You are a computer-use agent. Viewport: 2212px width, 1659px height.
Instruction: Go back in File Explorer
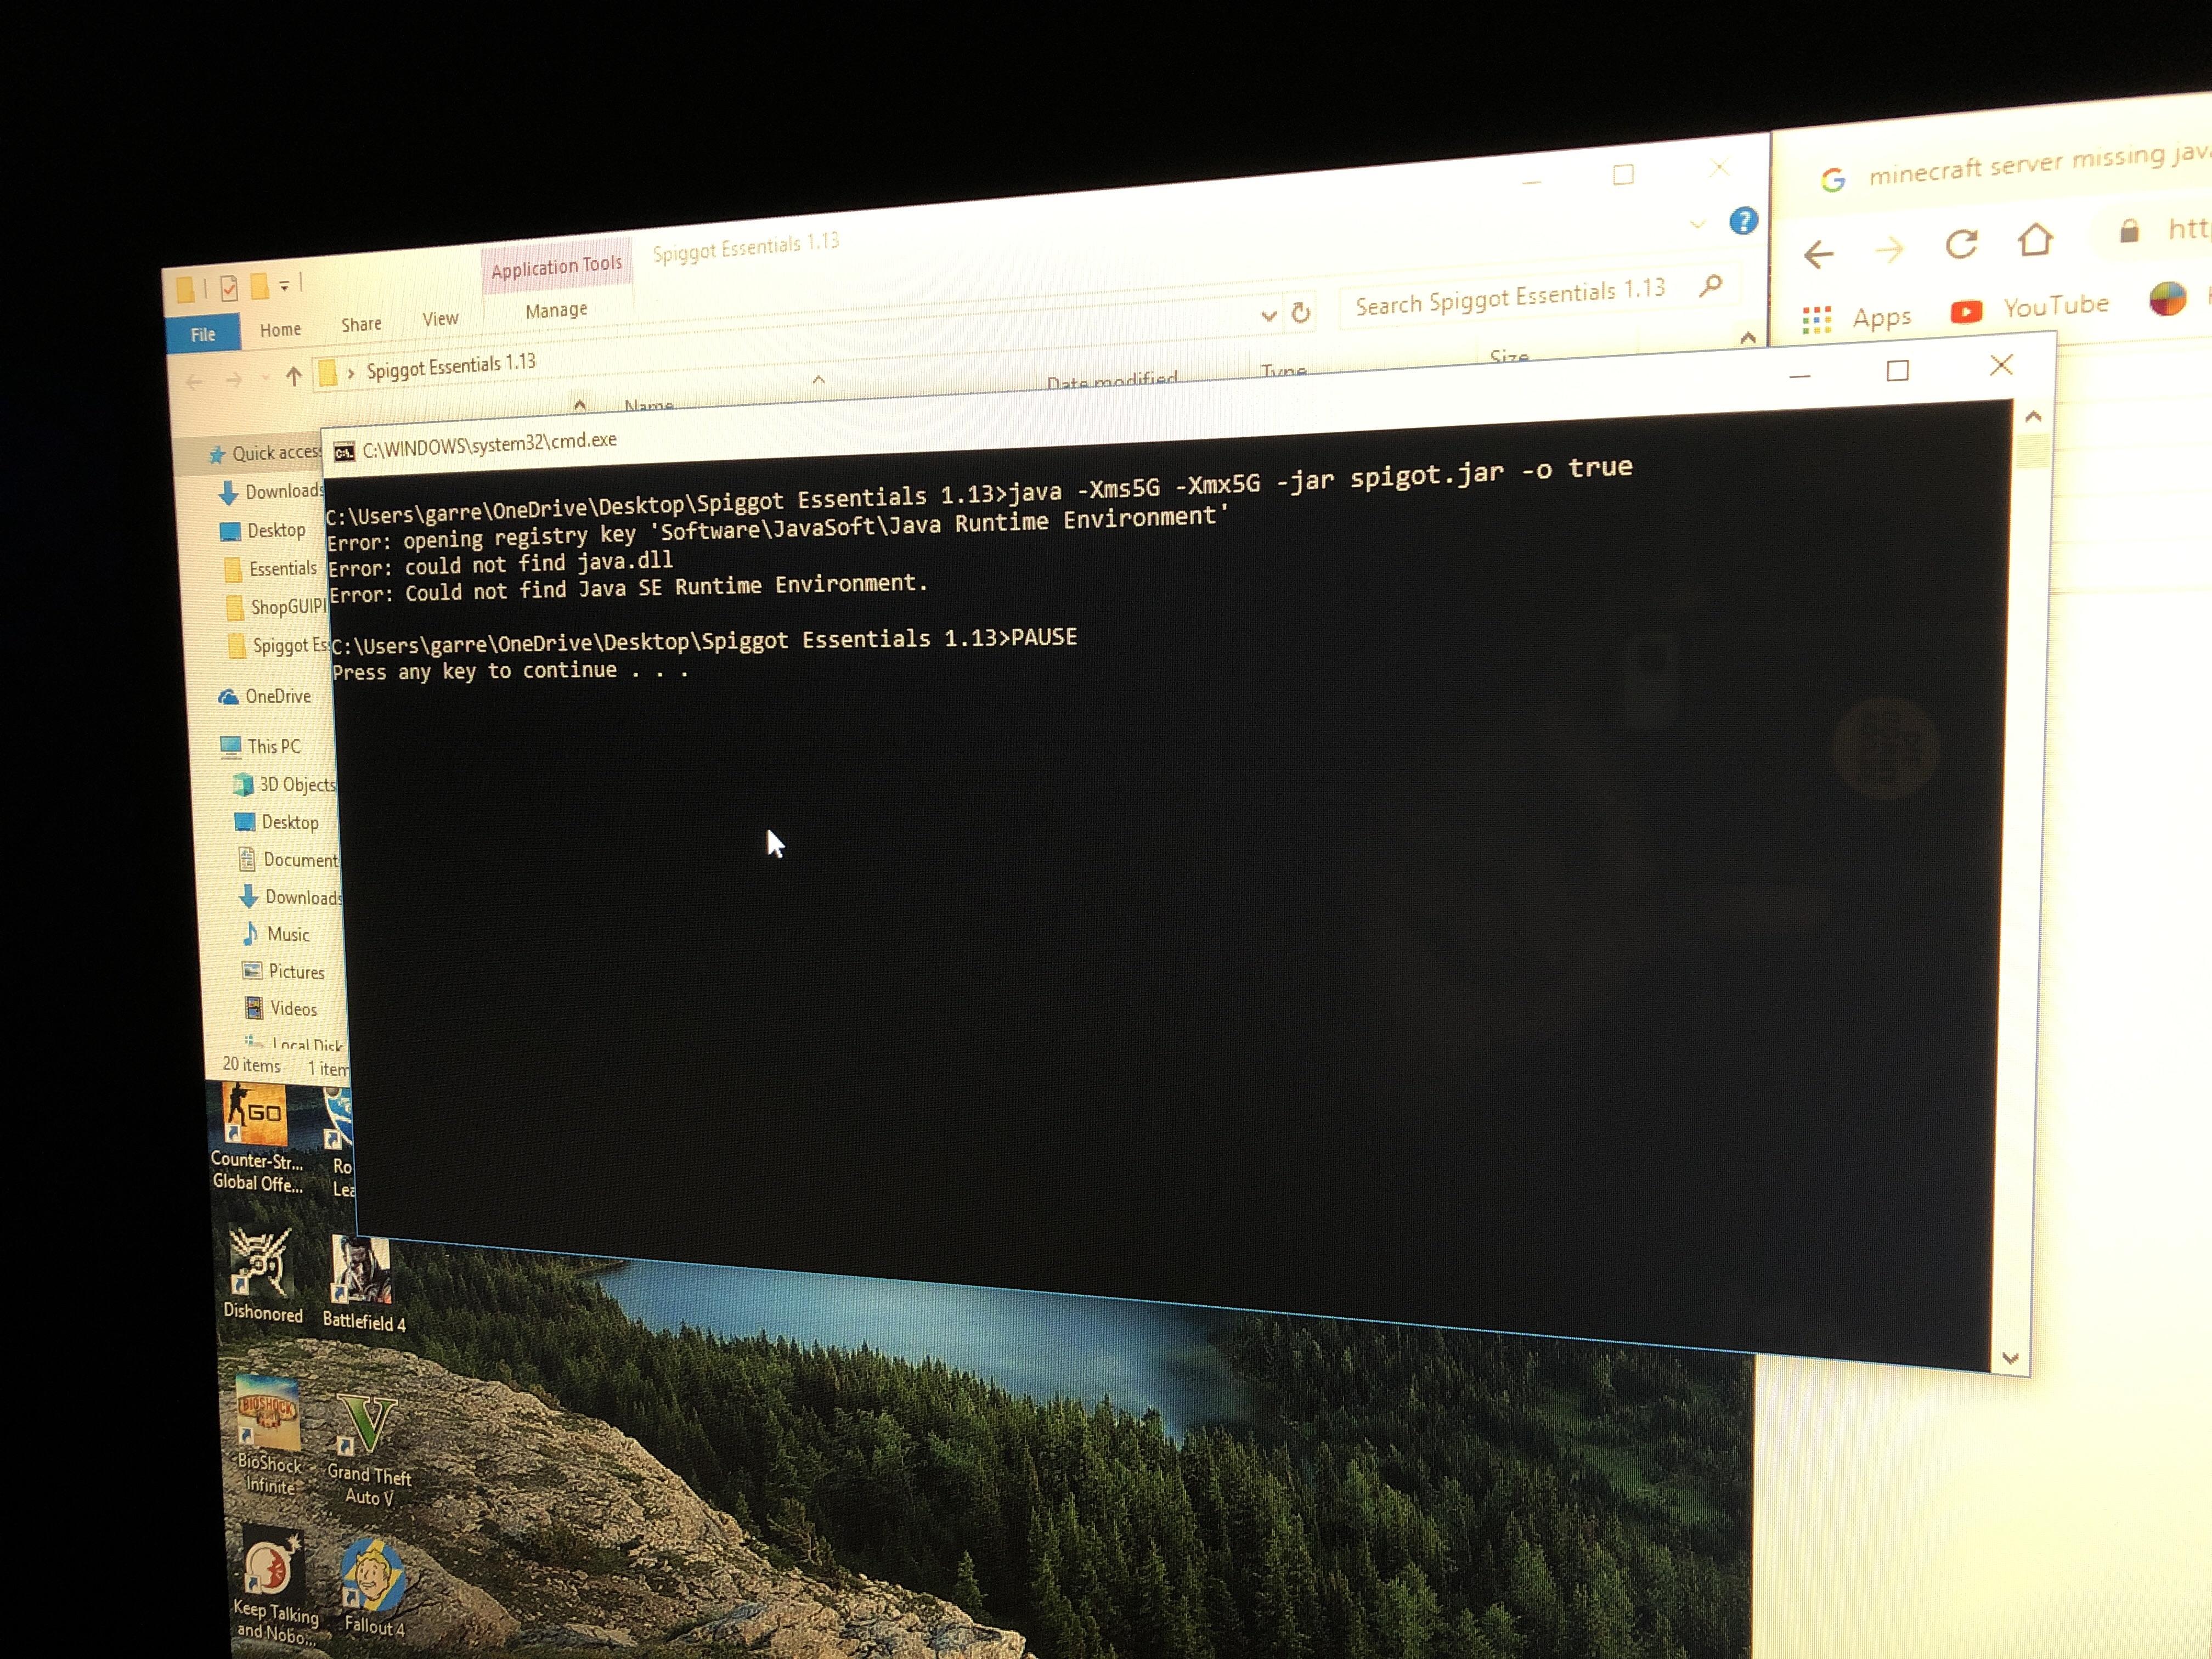pos(195,381)
